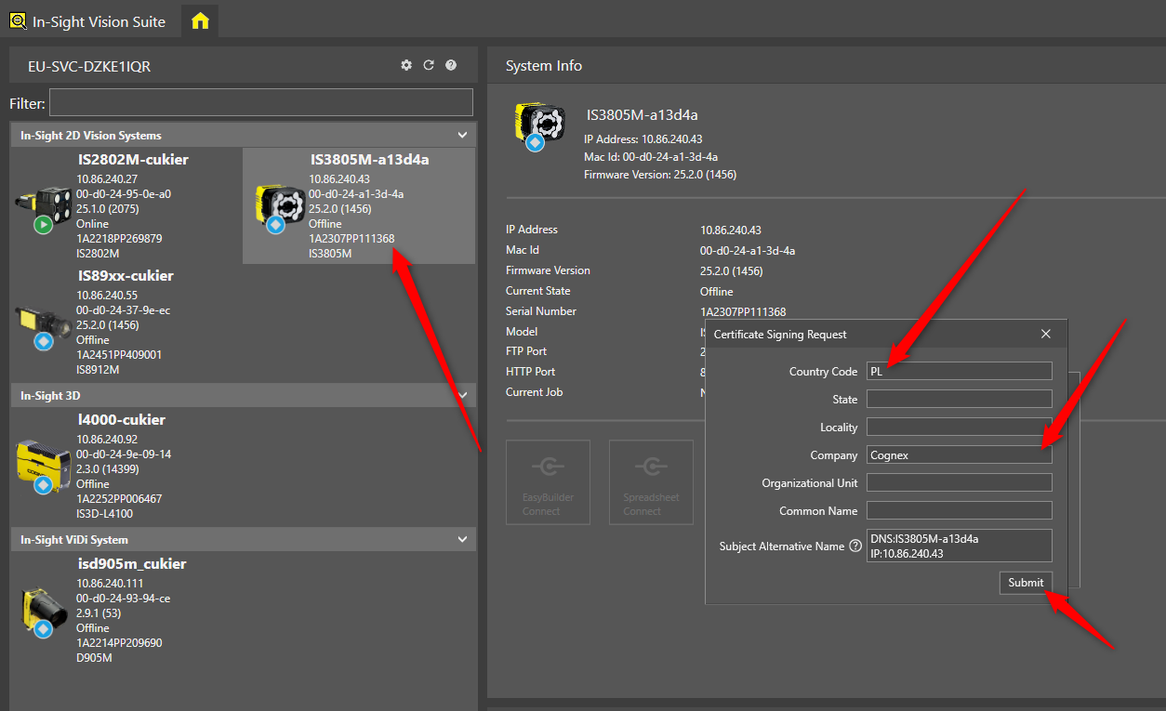
Task: Open help icon in device panel header
Action: (451, 65)
